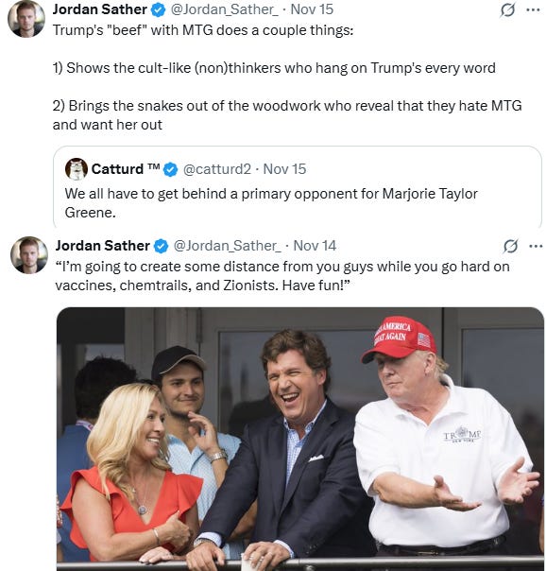Open Jordan Sather name link on Nov 15 tweet
The width and height of the screenshot is (546, 571).
coord(100,9)
